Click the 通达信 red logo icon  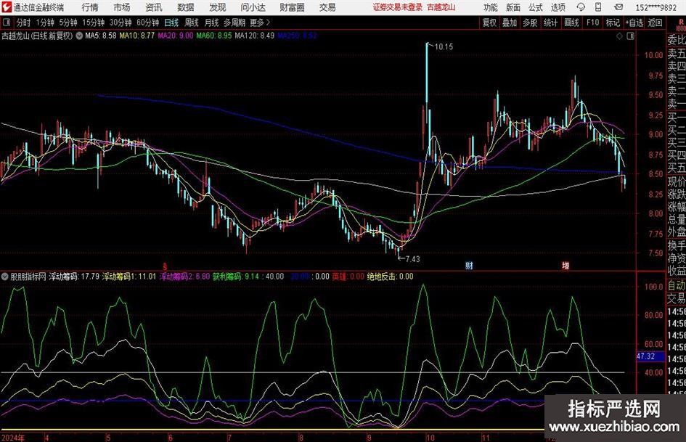tap(7, 7)
